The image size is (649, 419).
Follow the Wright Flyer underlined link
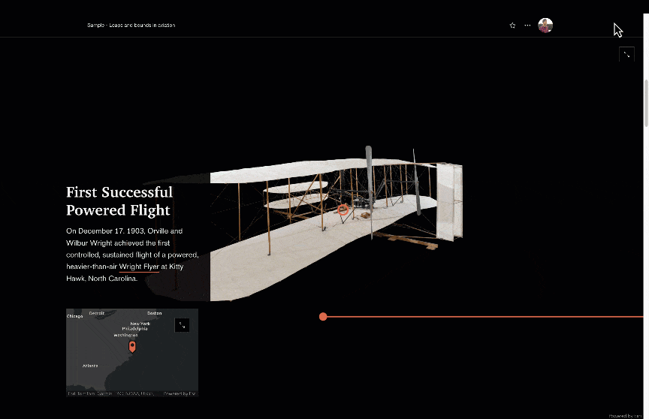pyautogui.click(x=139, y=267)
